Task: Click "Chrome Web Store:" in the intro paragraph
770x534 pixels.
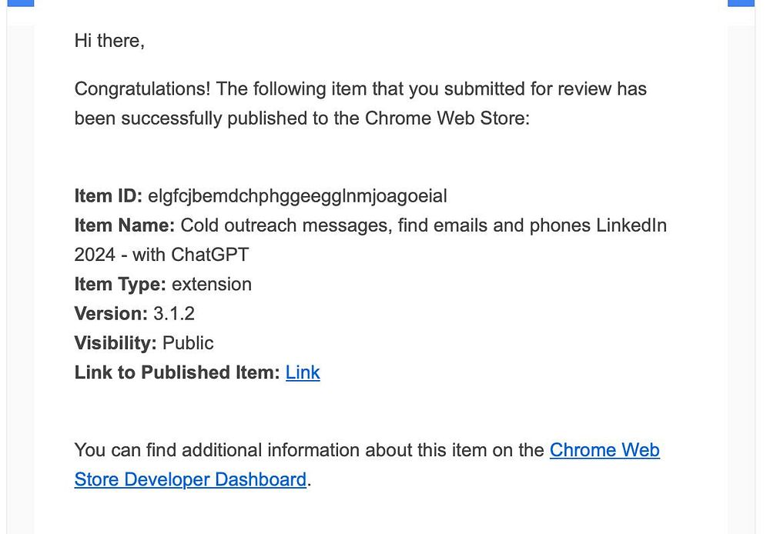Action: [447, 118]
